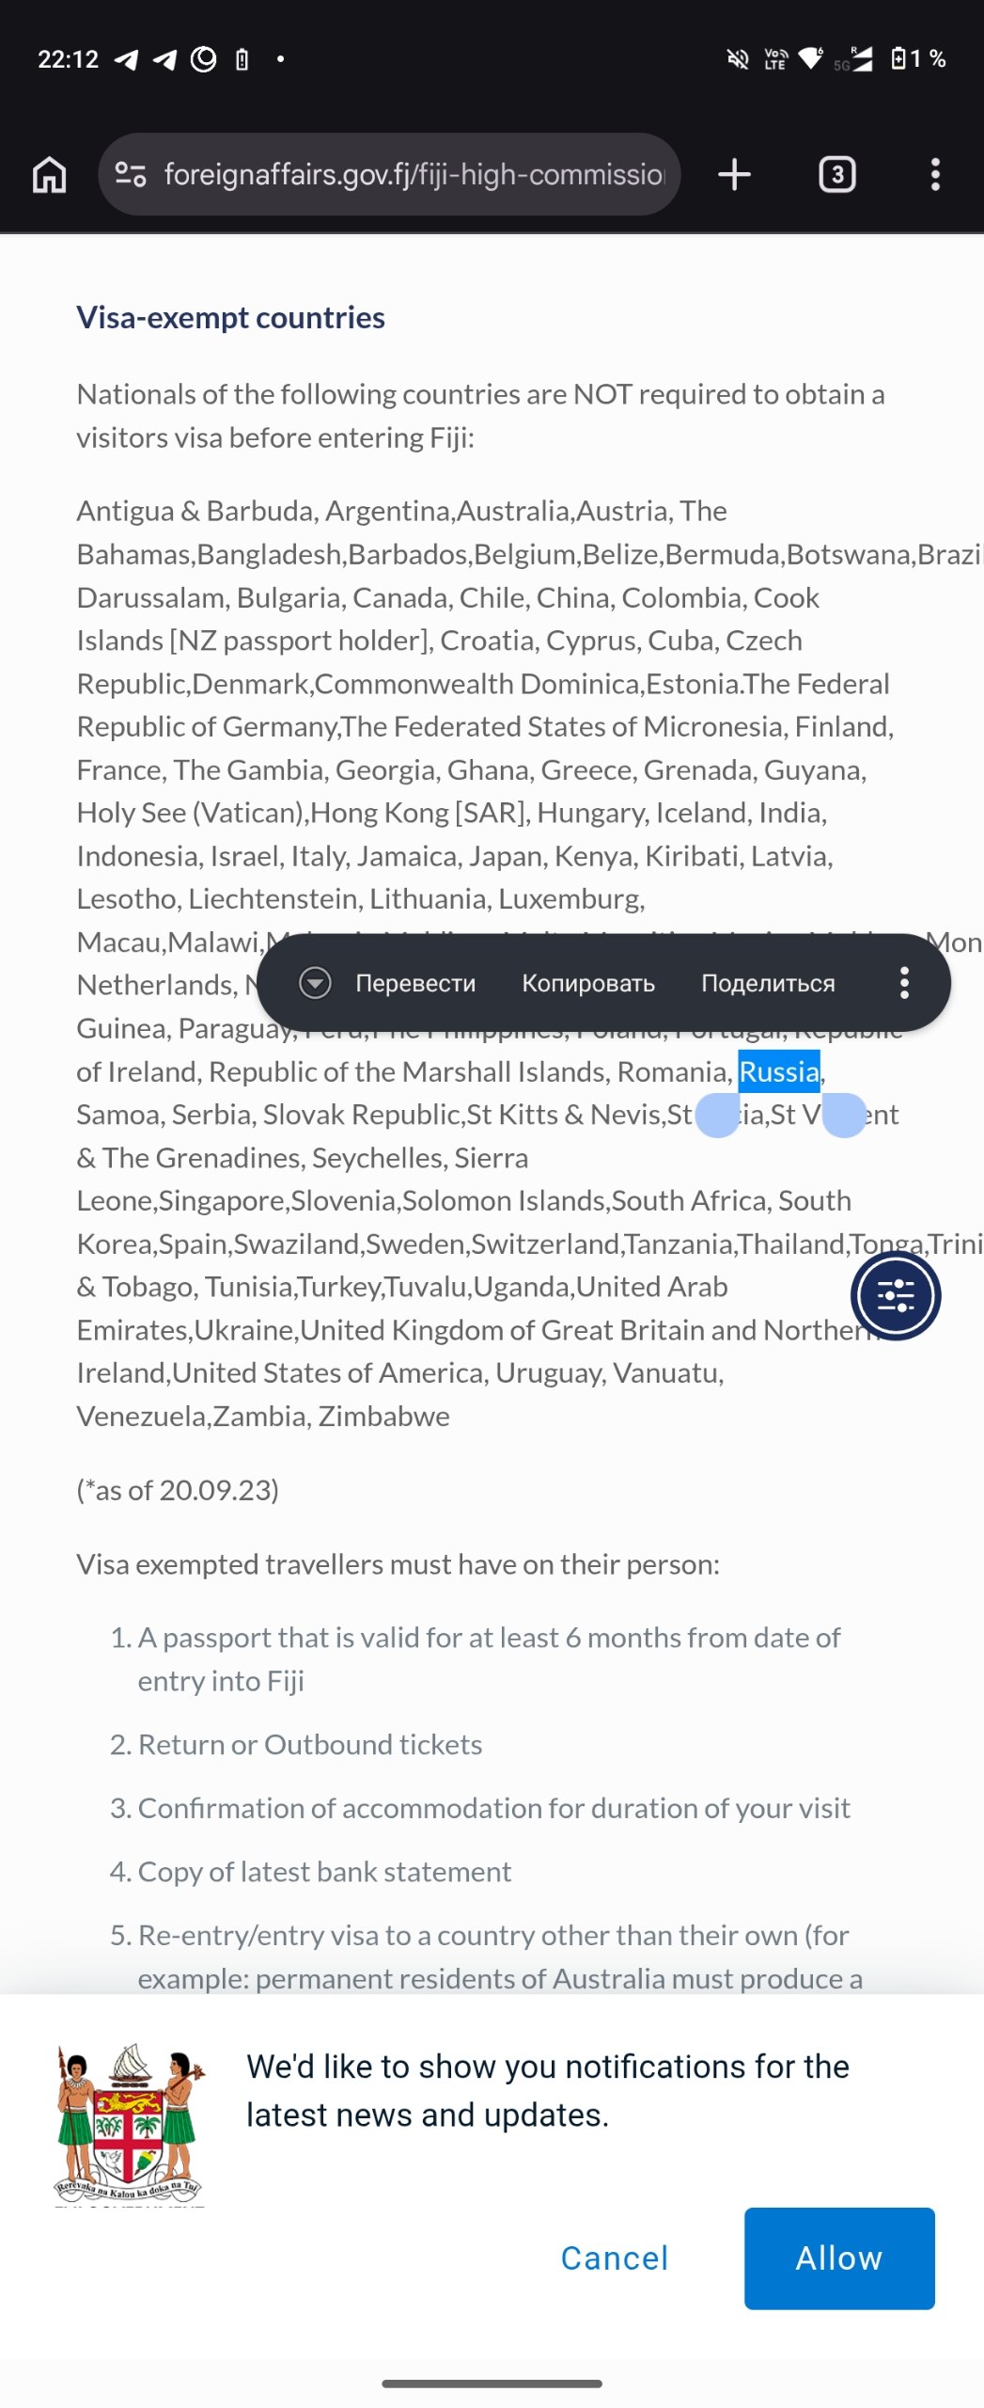Open the tab switcher showing 3 tabs
The image size is (984, 2408).
tap(836, 174)
